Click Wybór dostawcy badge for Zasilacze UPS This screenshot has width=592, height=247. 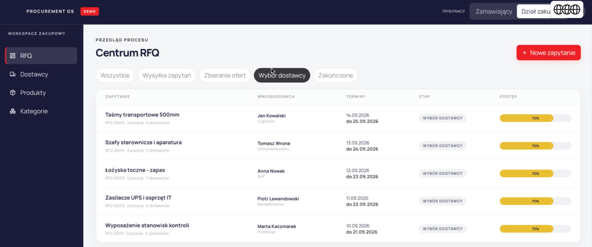442,201
